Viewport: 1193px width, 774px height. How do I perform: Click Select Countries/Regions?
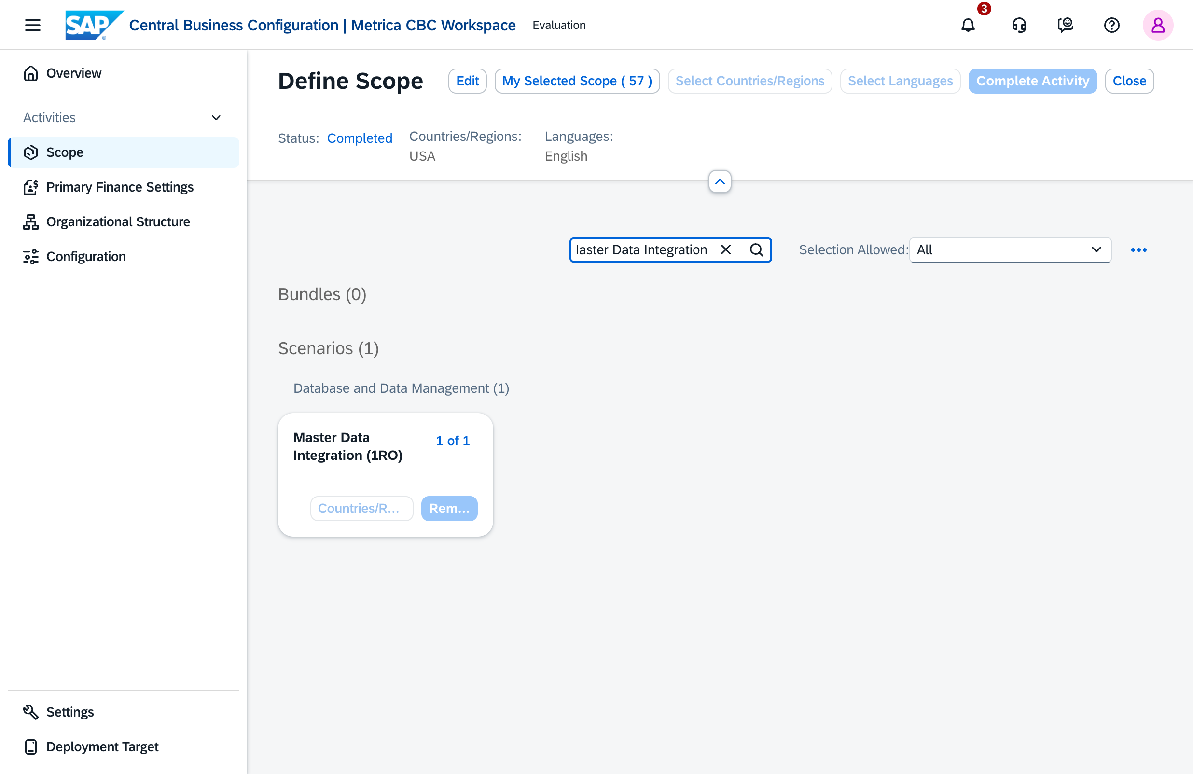tap(749, 81)
